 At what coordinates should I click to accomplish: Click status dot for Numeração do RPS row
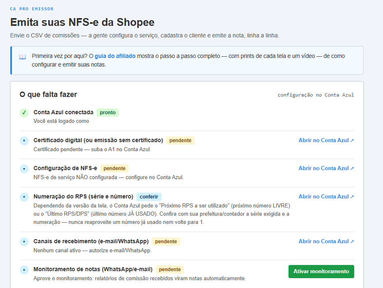tap(24, 197)
